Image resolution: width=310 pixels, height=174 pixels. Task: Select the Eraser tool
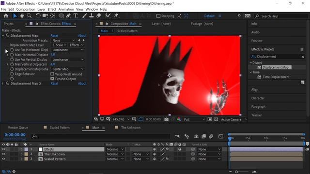(x=99, y=16)
